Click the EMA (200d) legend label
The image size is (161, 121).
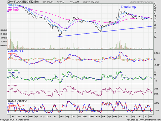13,10
